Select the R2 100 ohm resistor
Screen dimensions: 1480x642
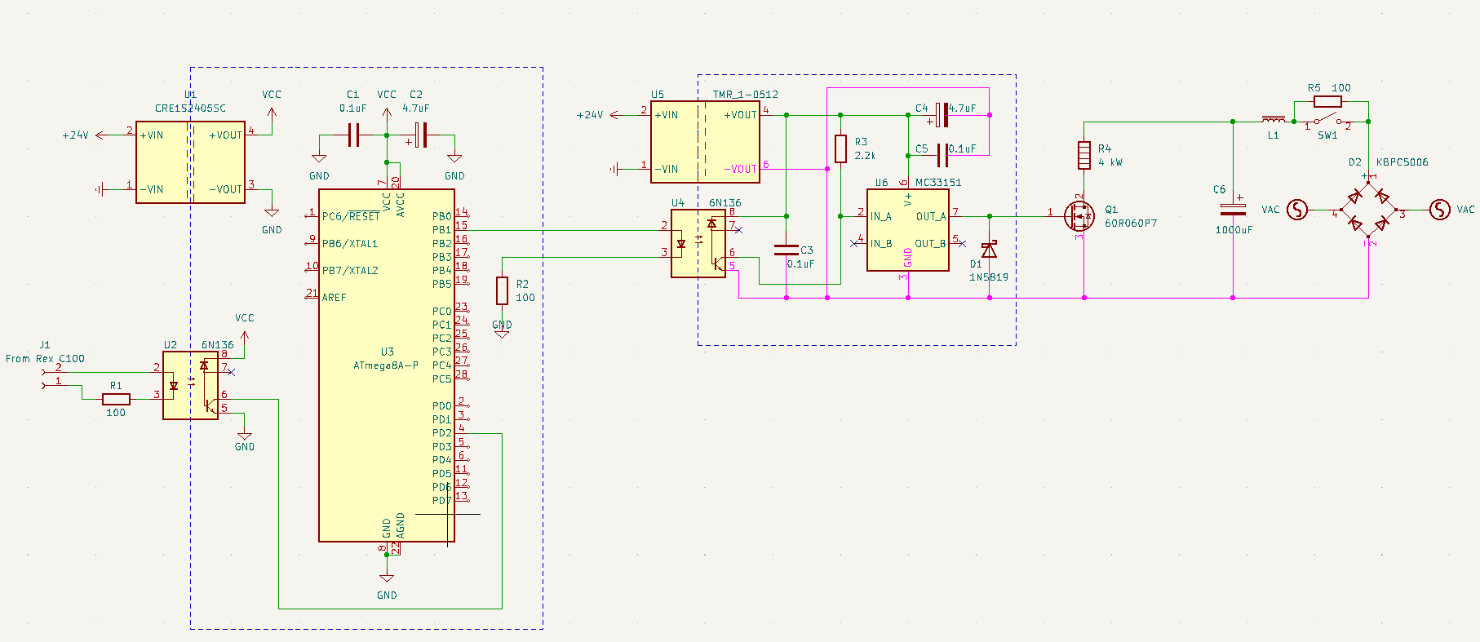tap(502, 290)
